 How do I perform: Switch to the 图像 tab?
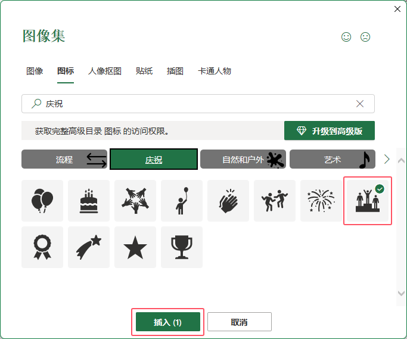pyautogui.click(x=35, y=71)
